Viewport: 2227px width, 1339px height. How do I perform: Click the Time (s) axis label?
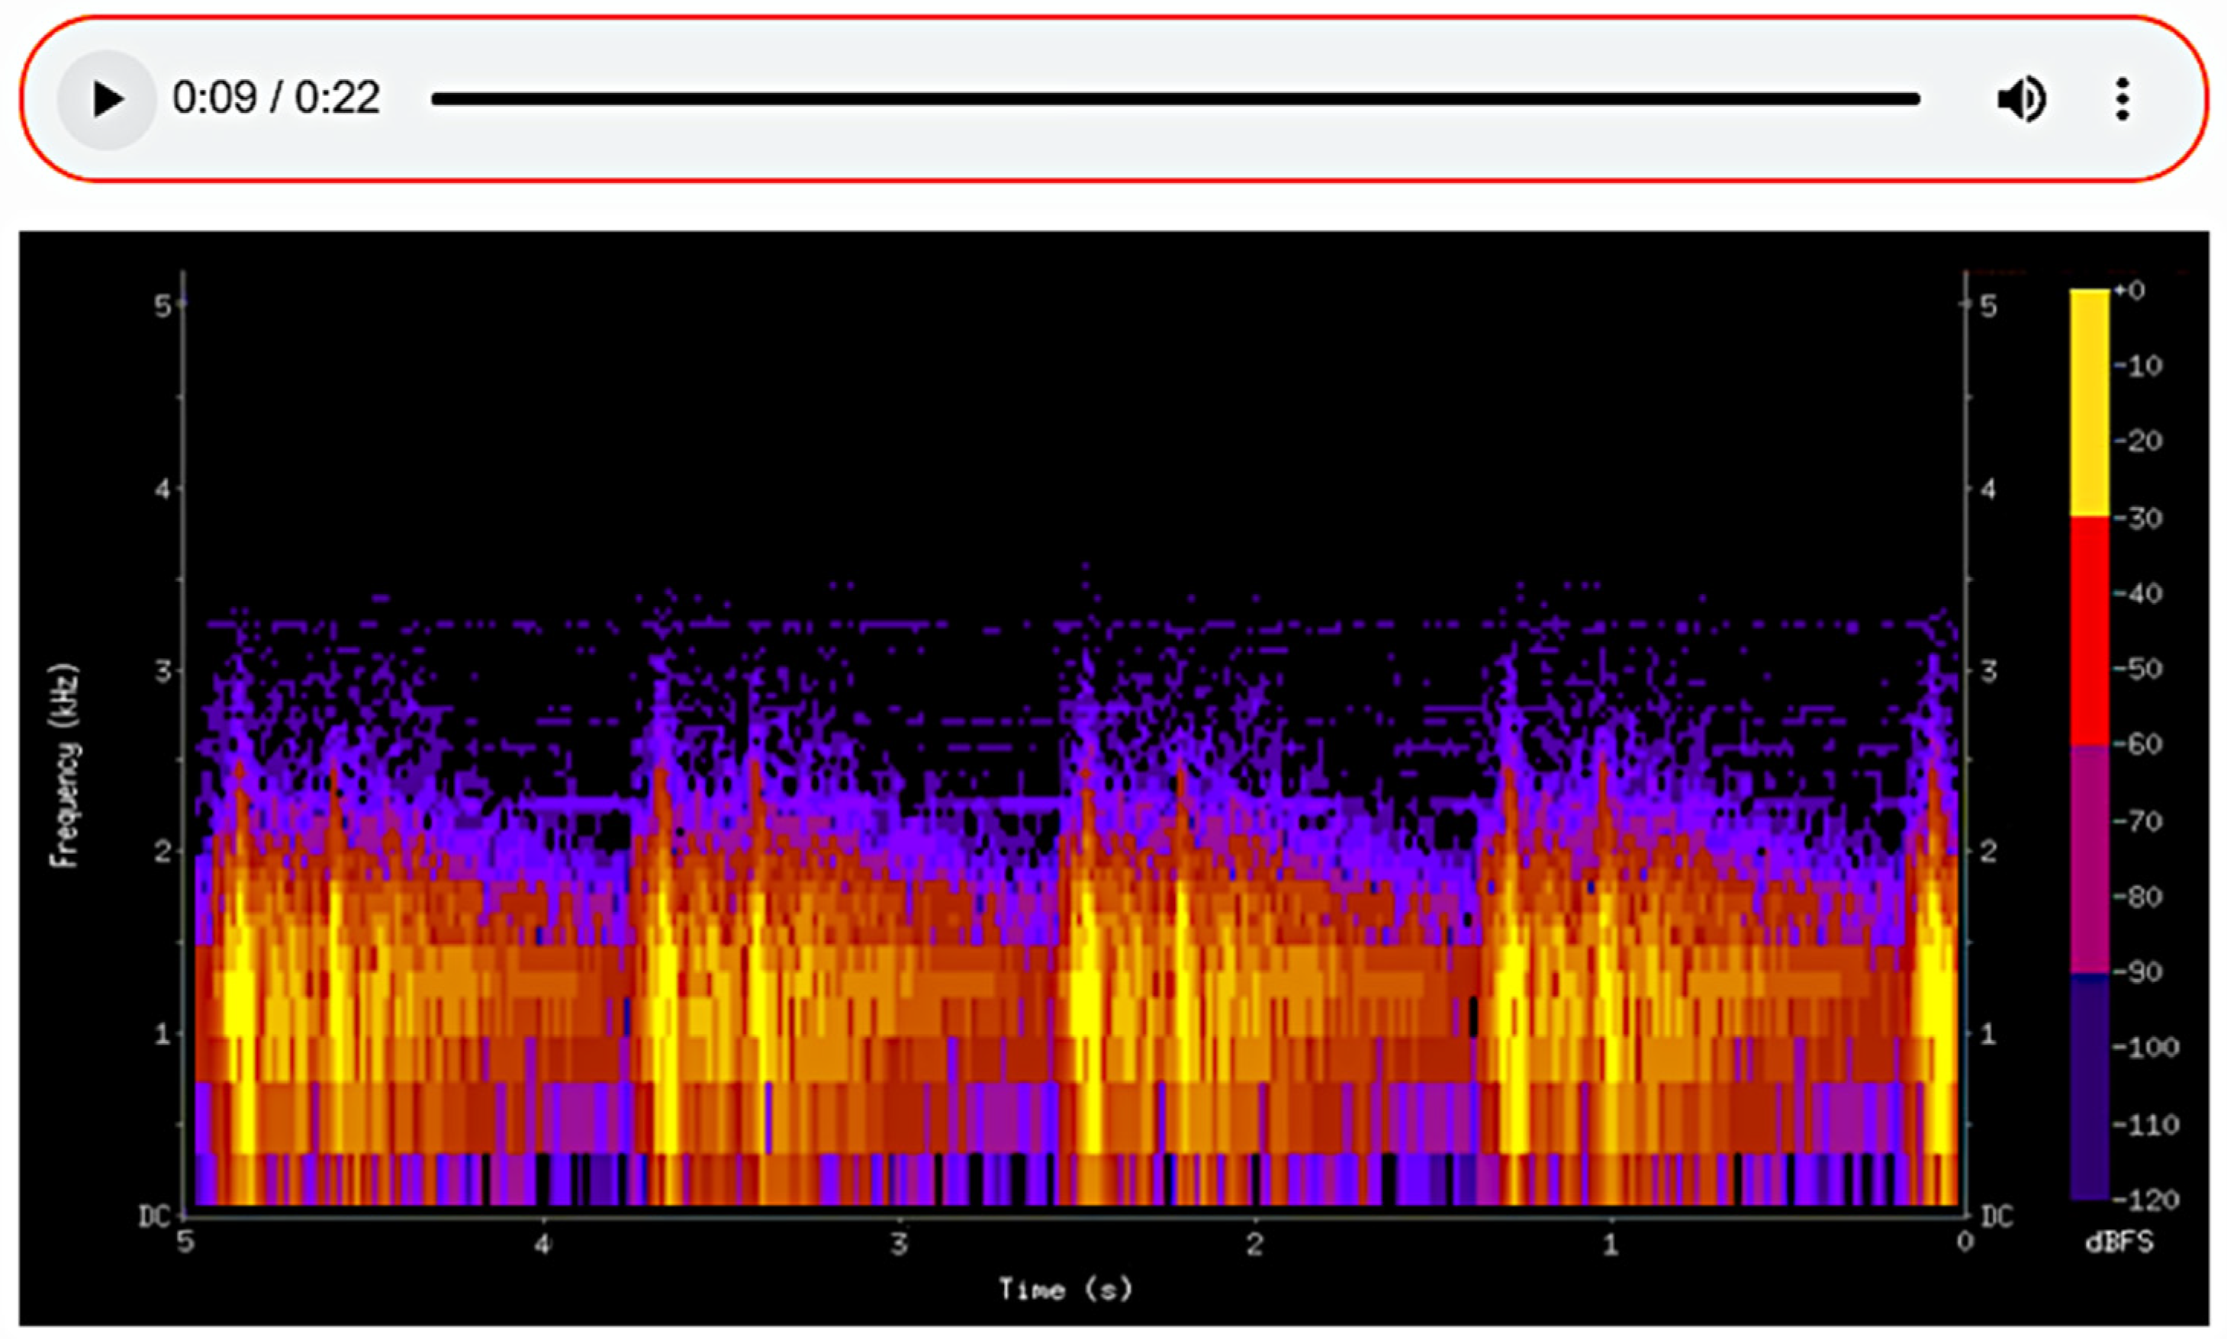pyautogui.click(x=1064, y=1289)
